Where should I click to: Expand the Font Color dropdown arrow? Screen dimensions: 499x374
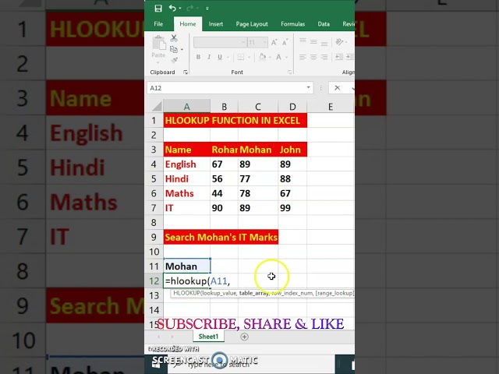(x=286, y=57)
